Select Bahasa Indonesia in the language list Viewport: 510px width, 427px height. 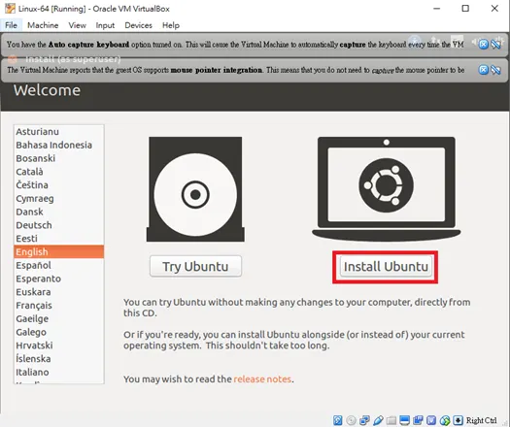tap(59, 145)
